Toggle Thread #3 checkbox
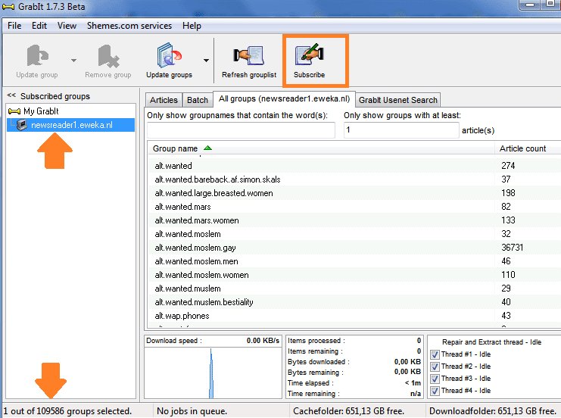The image size is (561, 418). pos(435,379)
